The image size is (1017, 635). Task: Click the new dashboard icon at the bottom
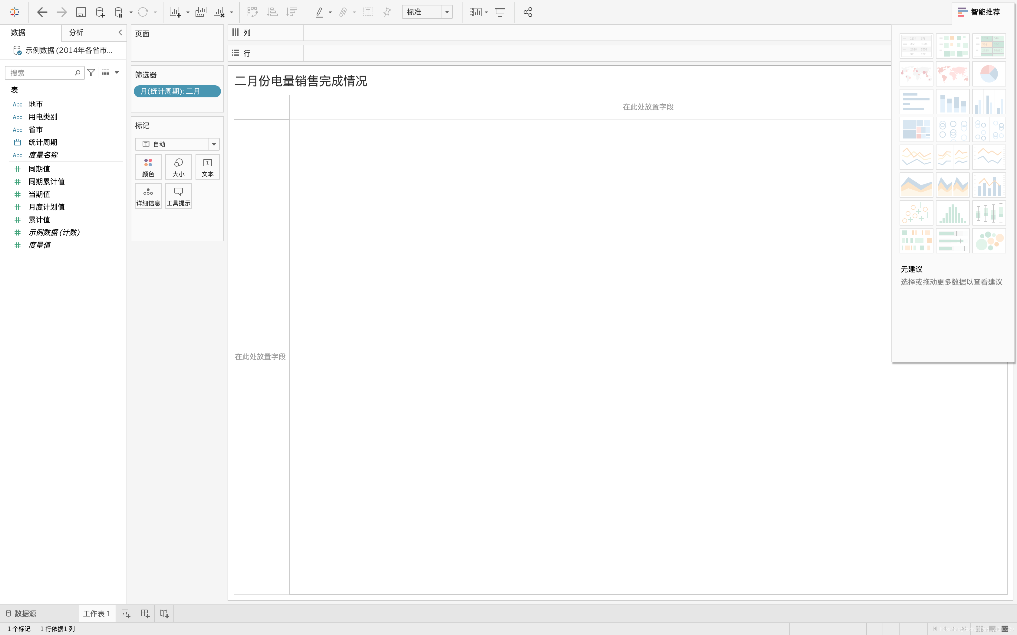[145, 614]
